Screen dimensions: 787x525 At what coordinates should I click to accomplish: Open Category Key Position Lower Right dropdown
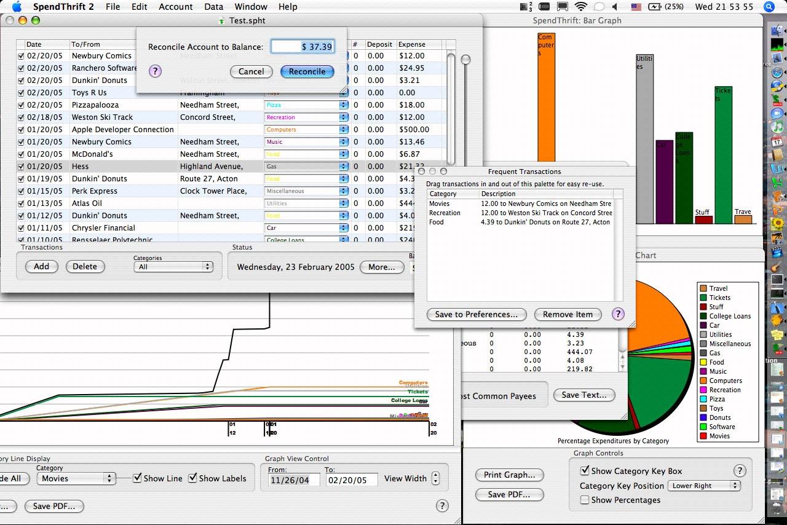coord(705,486)
